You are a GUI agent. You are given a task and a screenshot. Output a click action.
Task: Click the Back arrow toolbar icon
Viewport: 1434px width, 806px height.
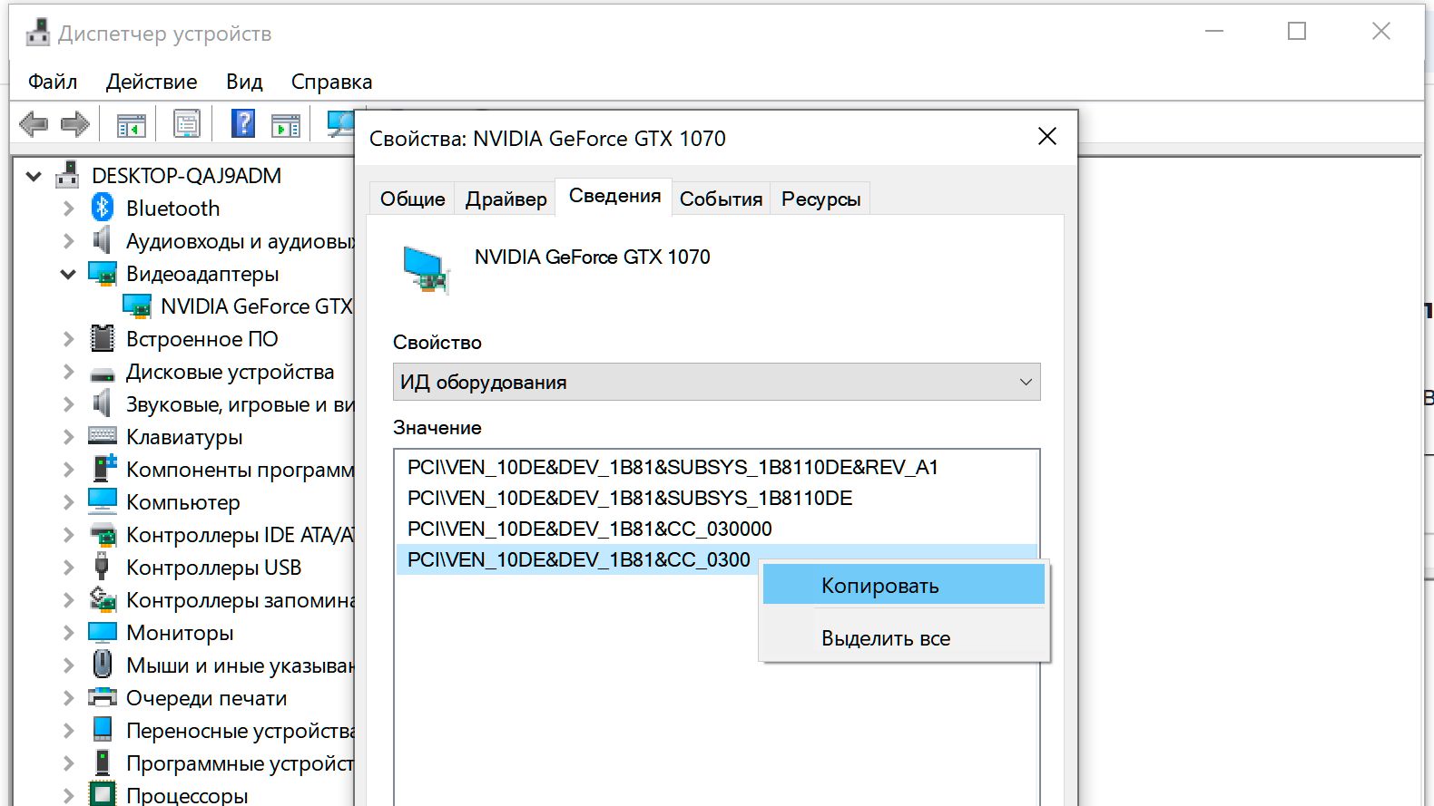[x=34, y=123]
